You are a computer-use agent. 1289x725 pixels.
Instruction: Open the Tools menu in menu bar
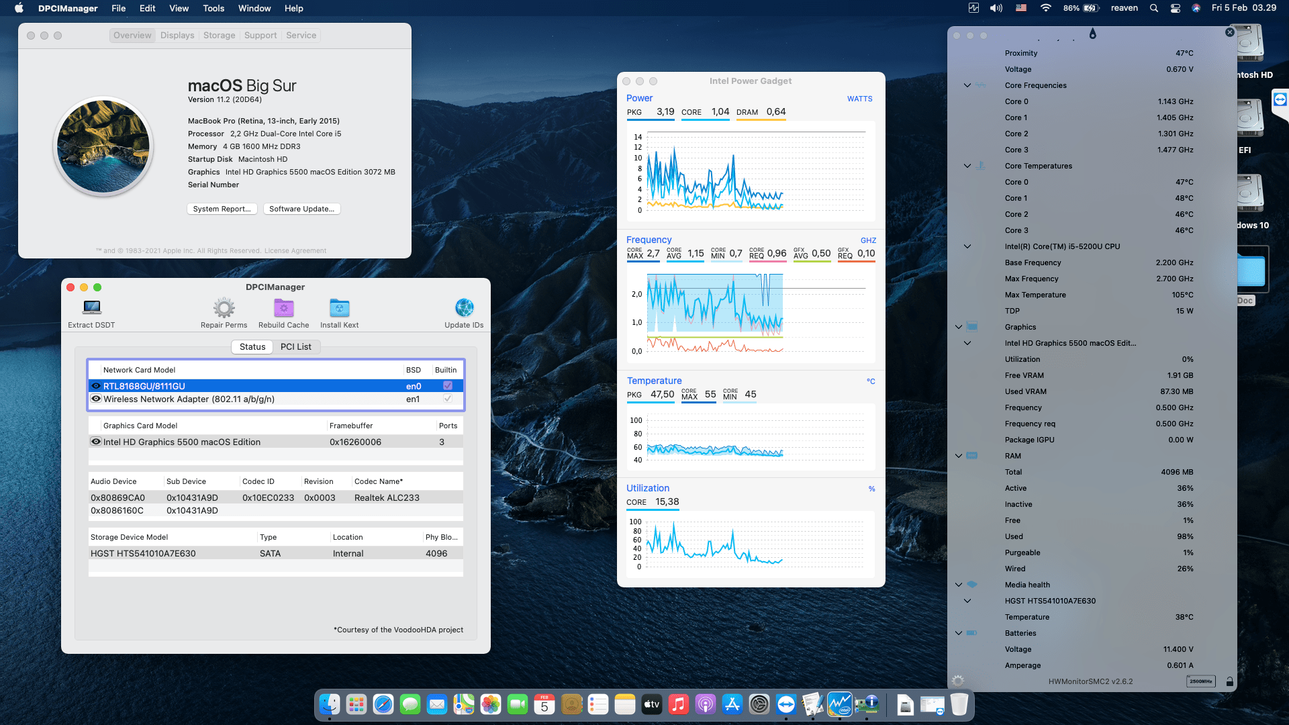[x=213, y=8]
